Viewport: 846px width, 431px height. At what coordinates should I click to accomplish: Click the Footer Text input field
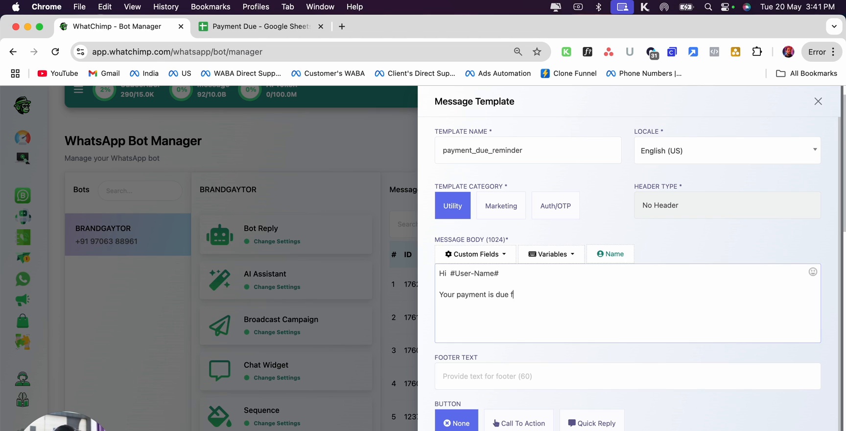[x=628, y=376]
